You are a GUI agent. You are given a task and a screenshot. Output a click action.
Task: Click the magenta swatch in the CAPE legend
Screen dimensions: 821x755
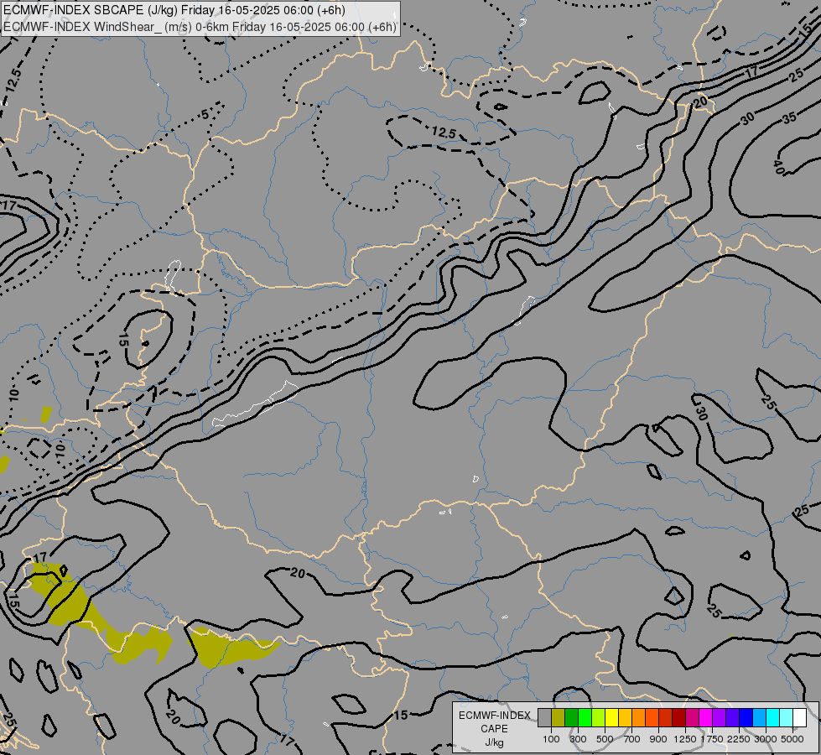706,717
